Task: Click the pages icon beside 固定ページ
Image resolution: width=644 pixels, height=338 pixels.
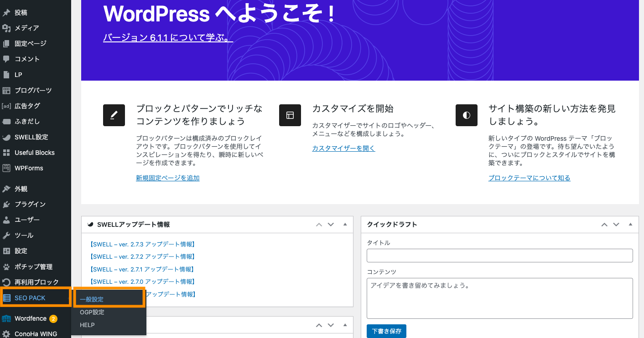Action: click(x=6, y=44)
